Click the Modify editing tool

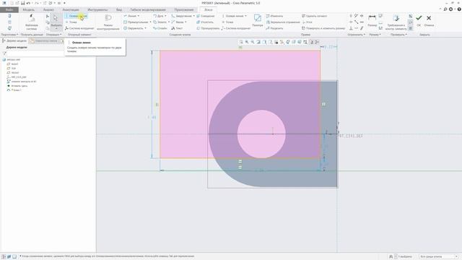[x=274, y=16]
